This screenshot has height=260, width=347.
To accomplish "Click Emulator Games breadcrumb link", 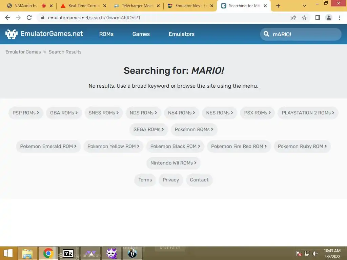I will (23, 52).
